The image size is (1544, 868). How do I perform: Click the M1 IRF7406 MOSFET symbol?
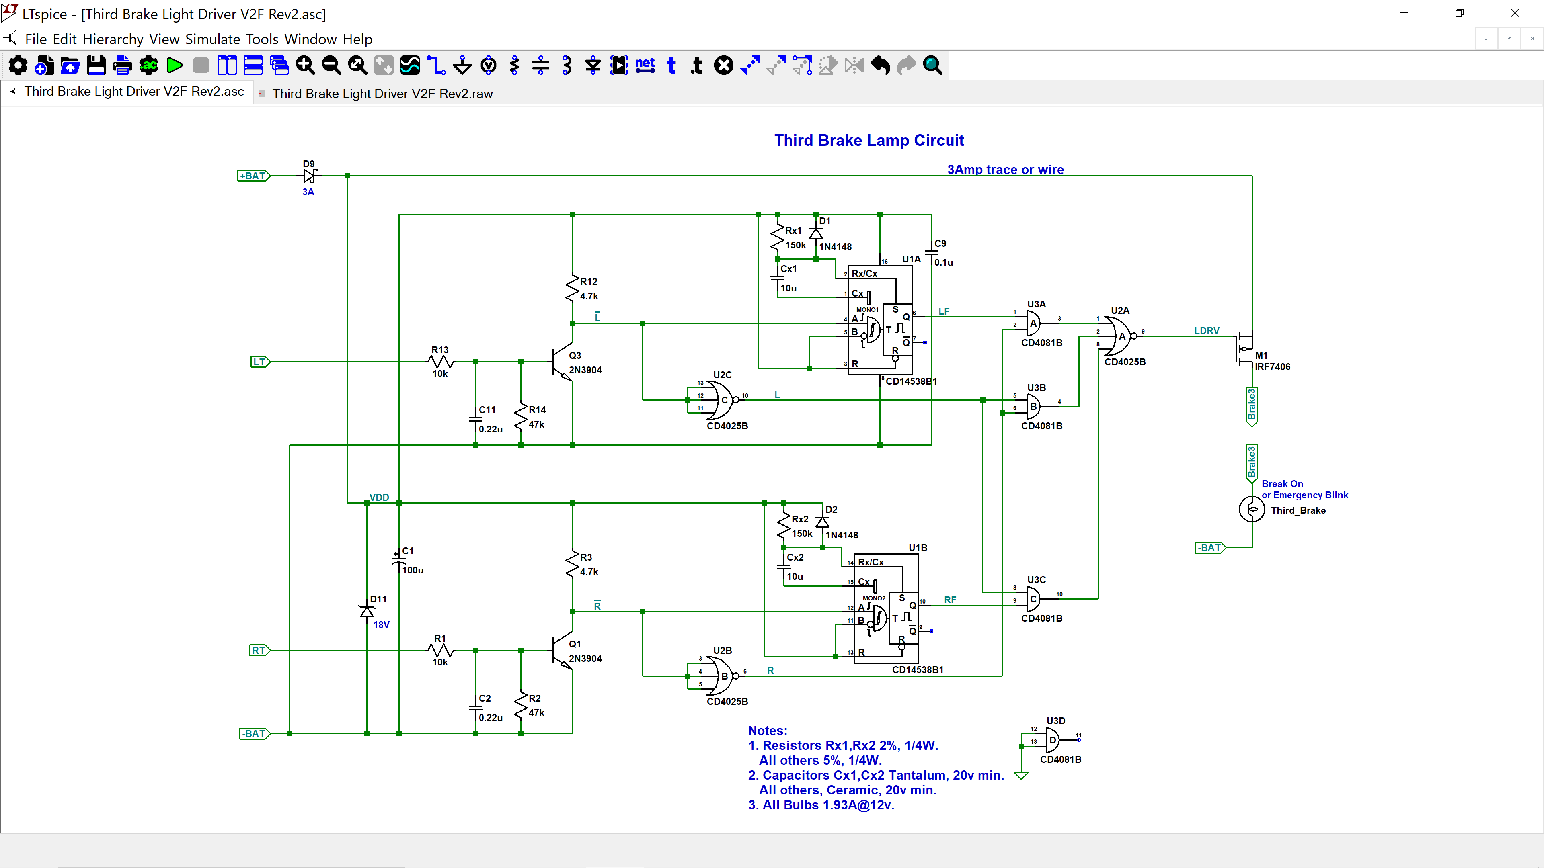click(1246, 349)
